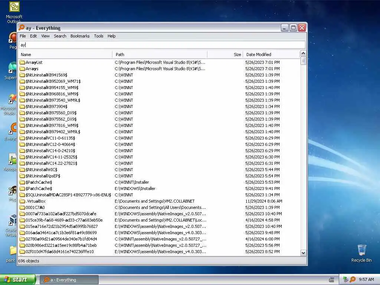This screenshot has width=380, height=285.
Task: Click the $NtUninstallVC14.22-27821$ result name
Action: click(51, 163)
